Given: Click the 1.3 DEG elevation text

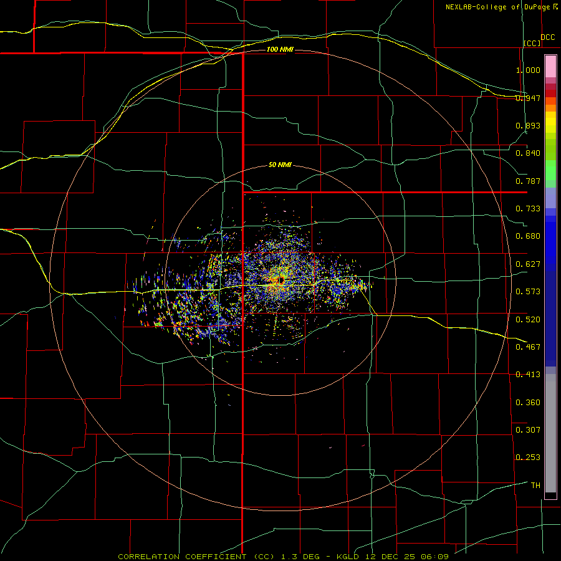Looking at the screenshot, I should point(300,557).
